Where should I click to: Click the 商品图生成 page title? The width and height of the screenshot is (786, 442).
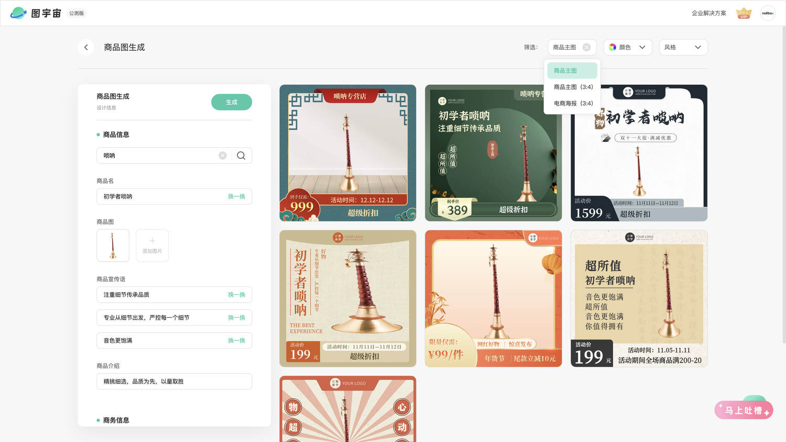(124, 47)
